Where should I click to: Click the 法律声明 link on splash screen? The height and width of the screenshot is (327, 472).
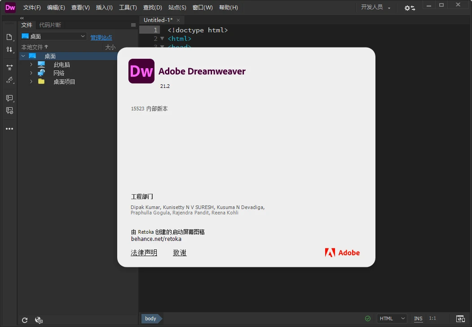click(x=144, y=253)
